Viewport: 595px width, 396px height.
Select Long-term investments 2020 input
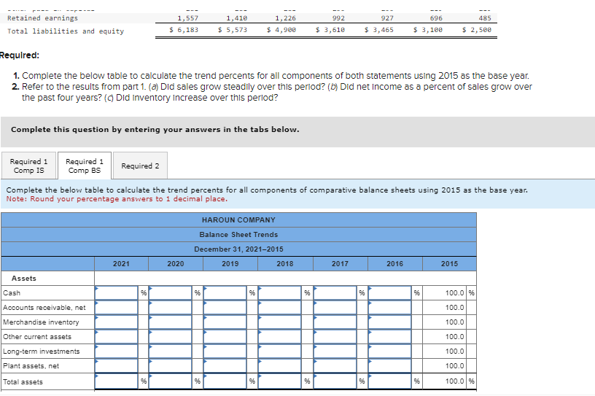coord(171,352)
